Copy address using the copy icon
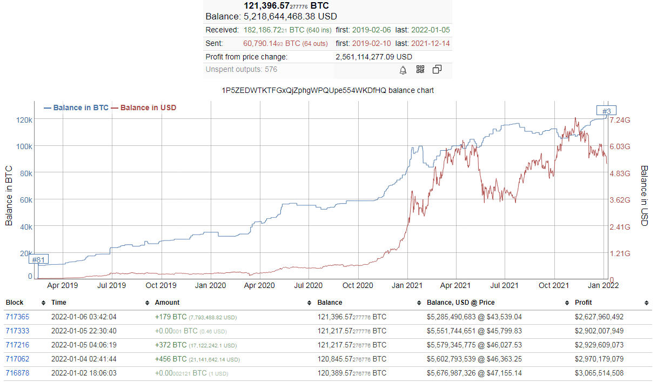Screen dimensions: 657x382 [x=437, y=70]
